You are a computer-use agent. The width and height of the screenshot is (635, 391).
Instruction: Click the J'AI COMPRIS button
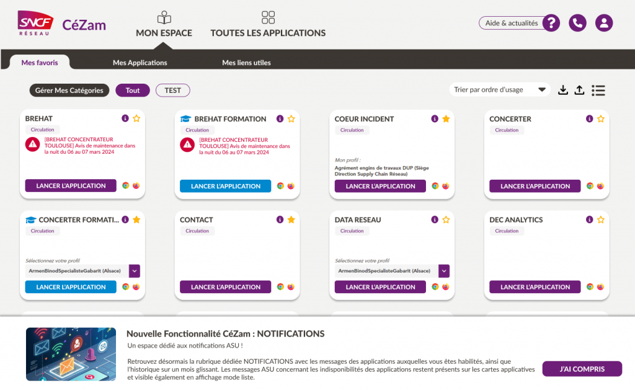pos(582,369)
